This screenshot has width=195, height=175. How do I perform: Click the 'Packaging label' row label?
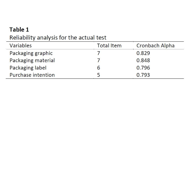tap(28, 68)
